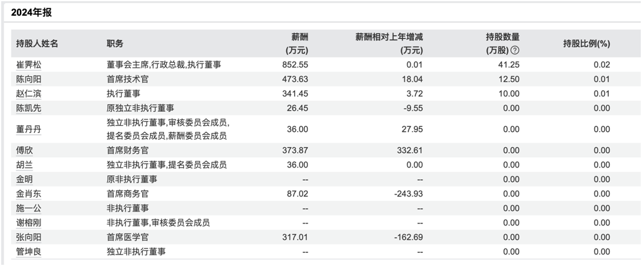
Task: Click the 持股比例(%) column header
Action: 586,44
